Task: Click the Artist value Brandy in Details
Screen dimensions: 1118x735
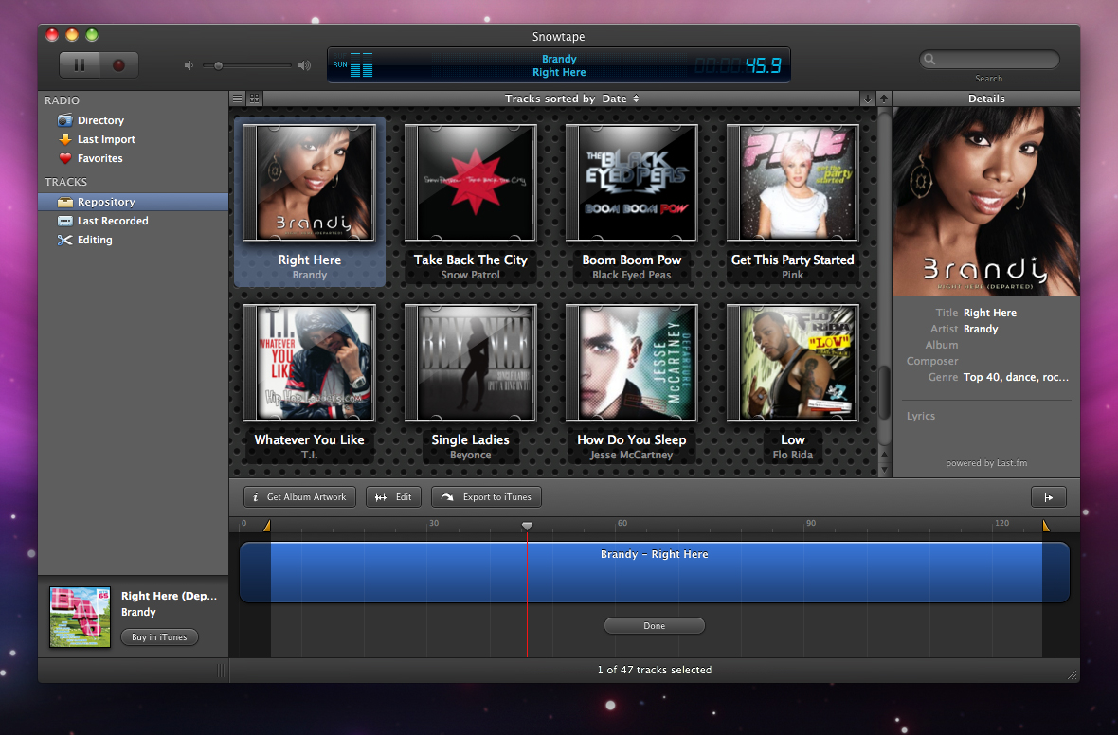Action: pos(981,329)
